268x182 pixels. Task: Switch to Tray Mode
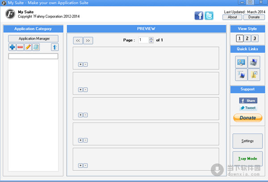[247, 159]
